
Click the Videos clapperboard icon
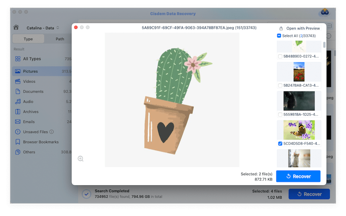pos(18,81)
